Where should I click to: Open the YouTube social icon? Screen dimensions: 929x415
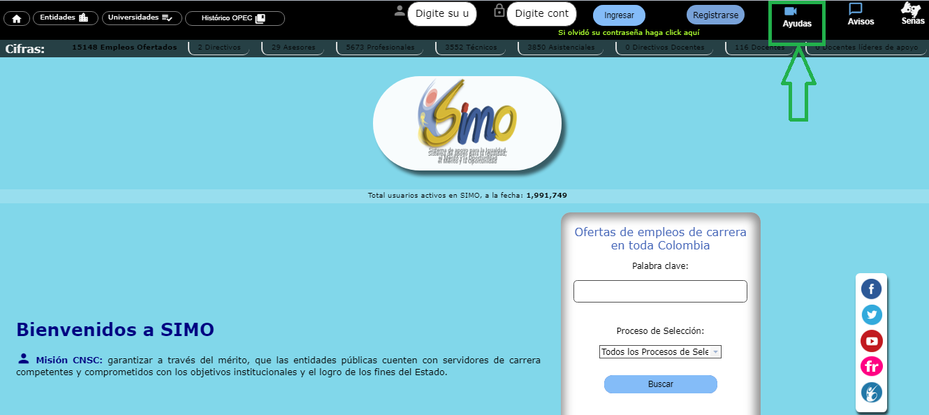pyautogui.click(x=871, y=341)
